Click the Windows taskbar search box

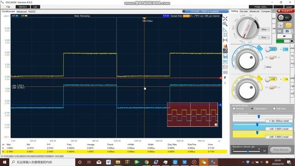(42, 162)
